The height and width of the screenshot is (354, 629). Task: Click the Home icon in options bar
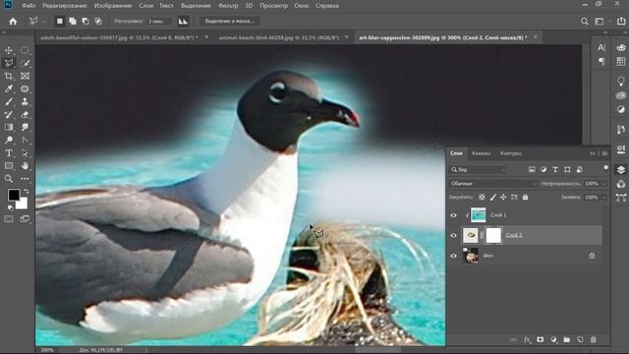[13, 22]
